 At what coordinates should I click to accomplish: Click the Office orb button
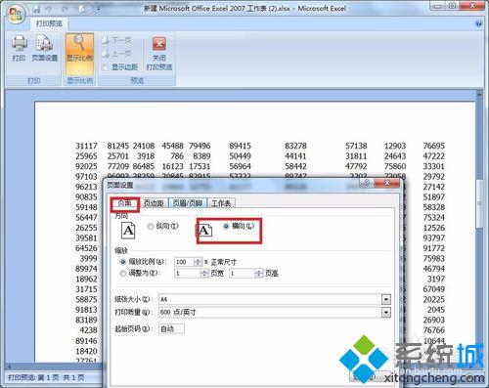pyautogui.click(x=16, y=15)
